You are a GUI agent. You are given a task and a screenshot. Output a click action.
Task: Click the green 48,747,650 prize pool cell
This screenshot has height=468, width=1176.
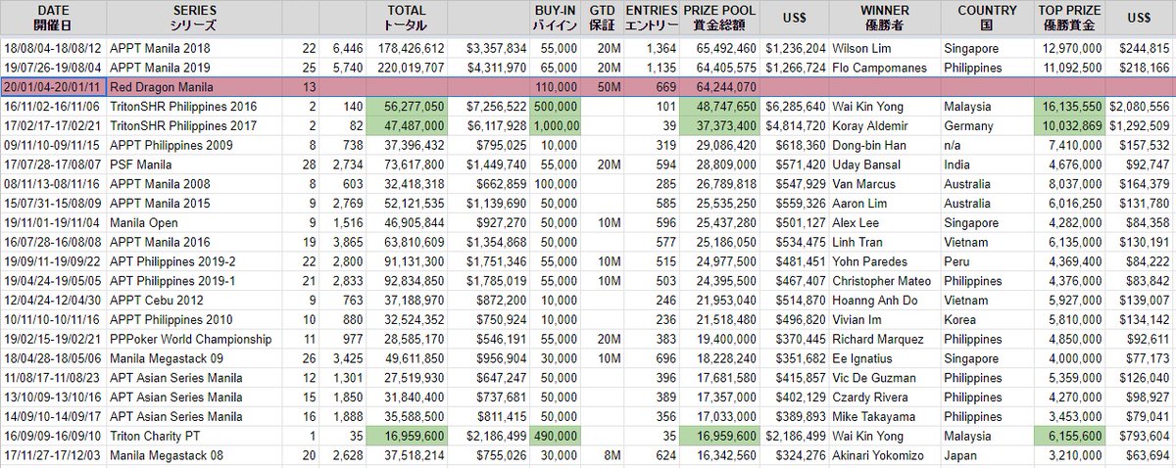pyautogui.click(x=720, y=107)
